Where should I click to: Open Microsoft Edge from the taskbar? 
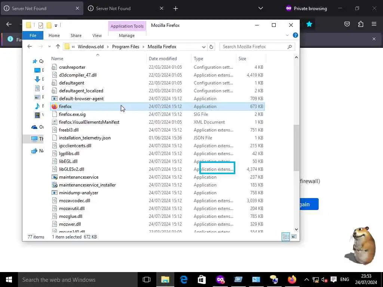tap(184, 280)
